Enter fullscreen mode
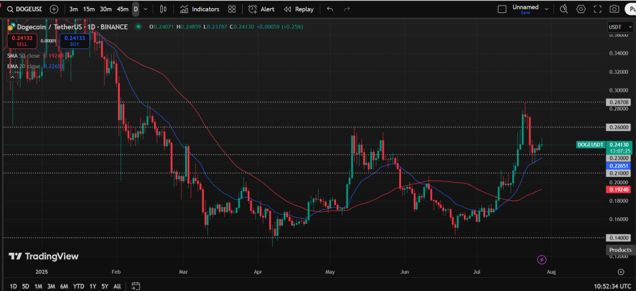 pyautogui.click(x=597, y=9)
